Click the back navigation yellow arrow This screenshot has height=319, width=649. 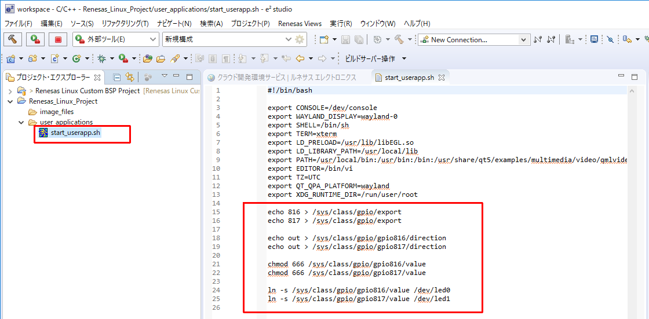point(300,58)
